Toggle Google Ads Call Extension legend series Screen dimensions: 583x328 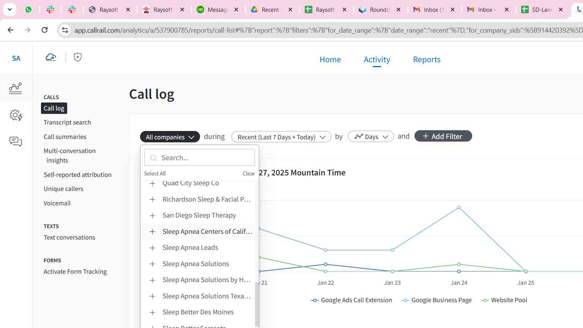point(351,300)
